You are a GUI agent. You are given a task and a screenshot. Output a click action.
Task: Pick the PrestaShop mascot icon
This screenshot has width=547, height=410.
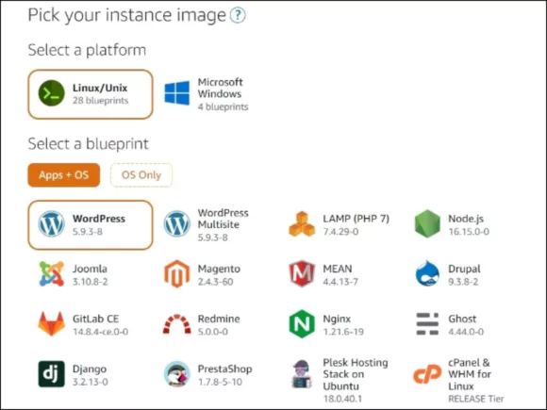177,374
